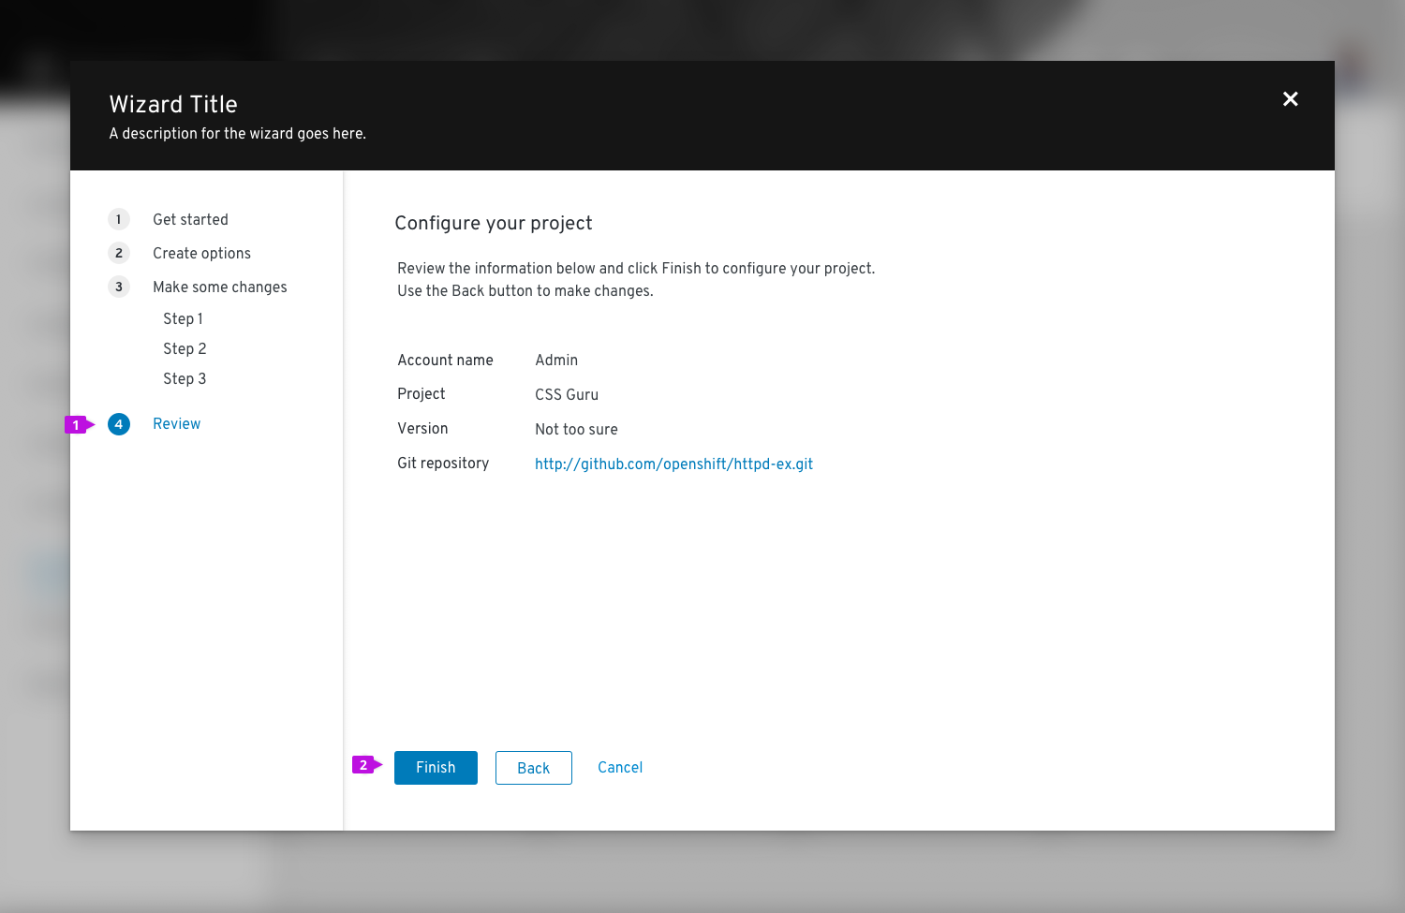Screen dimensions: 1405x913
Task: Click the CSS Guru project value
Action: [x=567, y=394]
